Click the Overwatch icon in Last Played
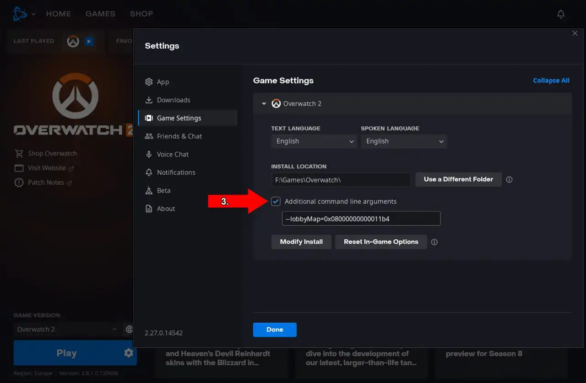 tap(73, 41)
